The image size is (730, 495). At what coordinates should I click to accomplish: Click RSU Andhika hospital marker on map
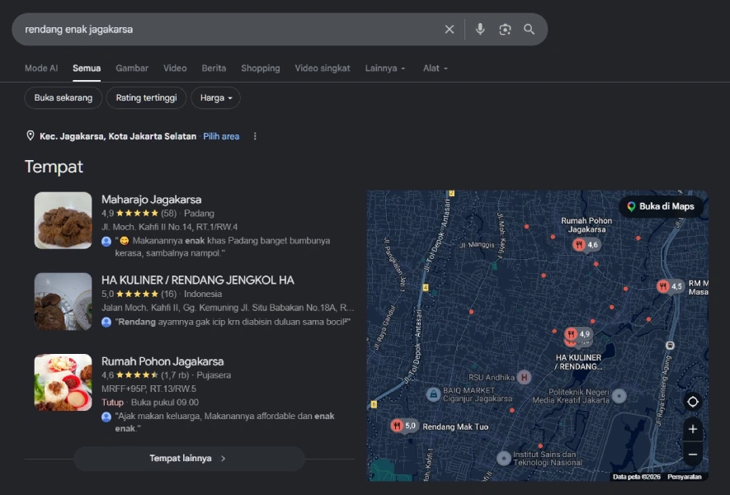[525, 377]
